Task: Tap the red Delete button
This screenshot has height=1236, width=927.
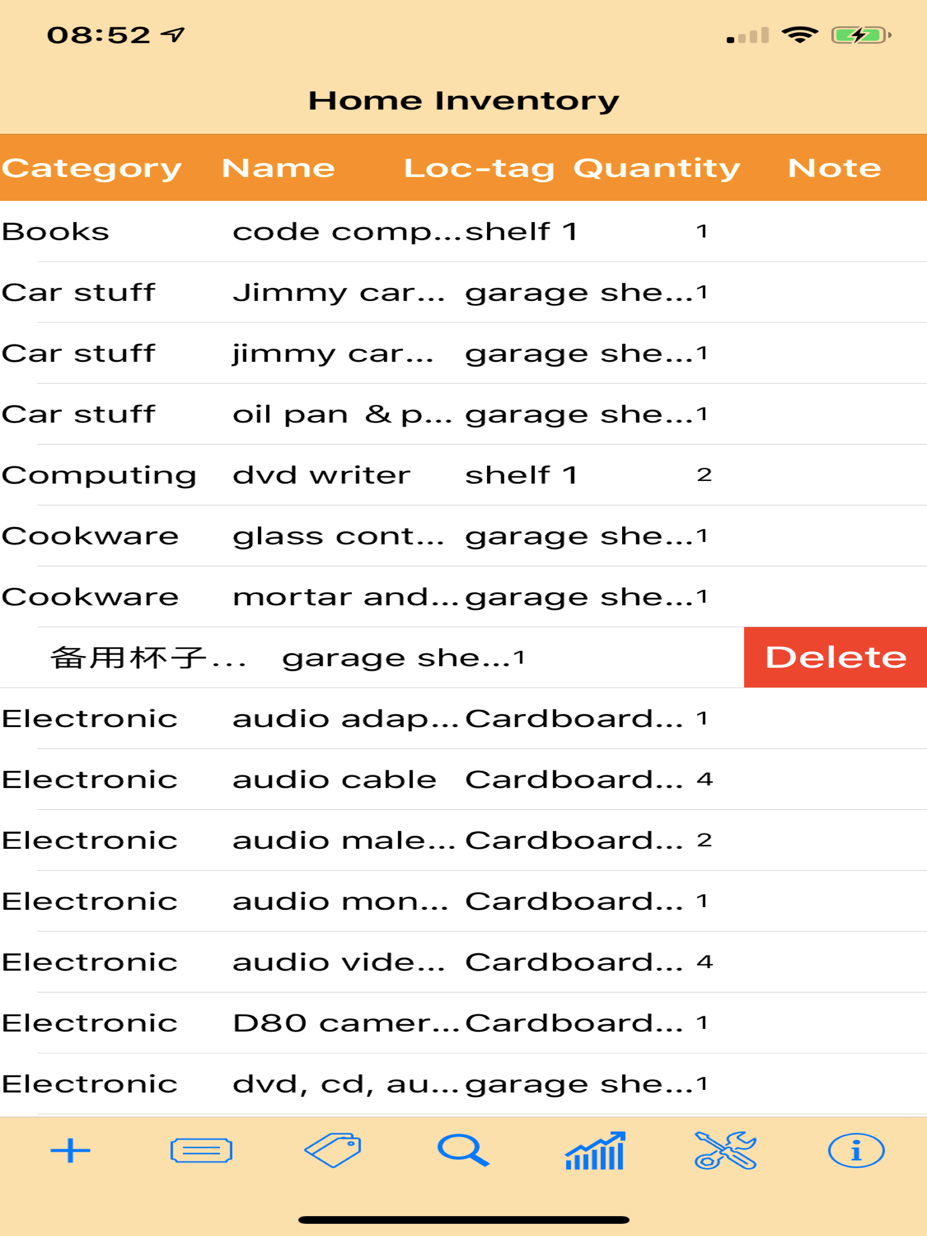Action: [x=835, y=657]
